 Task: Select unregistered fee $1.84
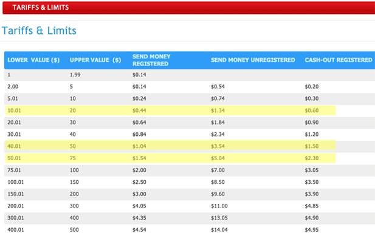pos(218,123)
